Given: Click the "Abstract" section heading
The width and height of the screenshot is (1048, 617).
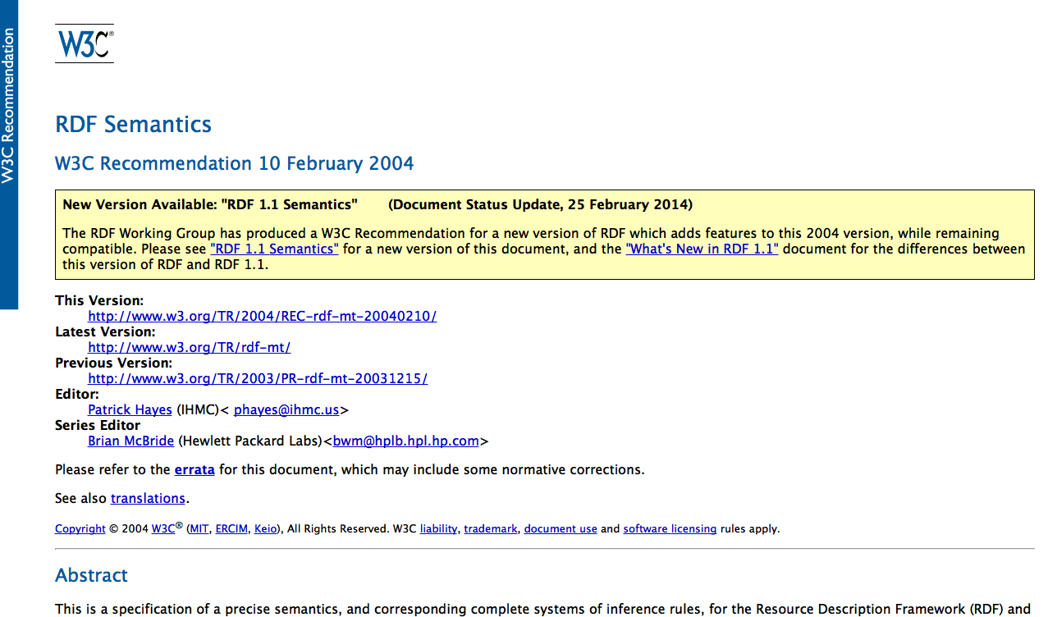Looking at the screenshot, I should [91, 575].
